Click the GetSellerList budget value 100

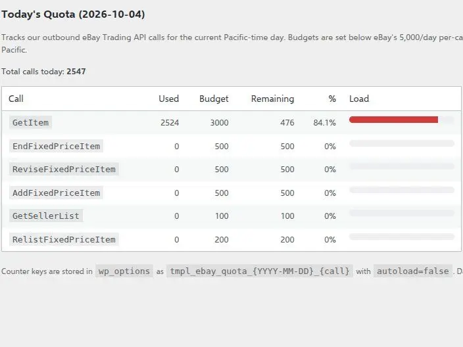point(222,216)
